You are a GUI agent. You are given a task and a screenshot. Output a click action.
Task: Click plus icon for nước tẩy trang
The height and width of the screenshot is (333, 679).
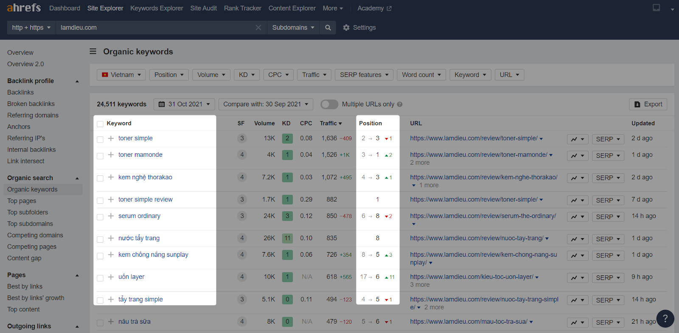(x=111, y=238)
